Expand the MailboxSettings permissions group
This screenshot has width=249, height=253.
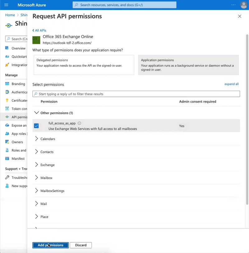[x=37, y=191]
